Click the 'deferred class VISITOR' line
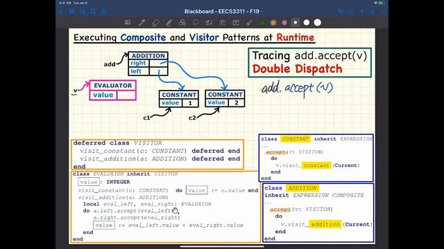The height and width of the screenshot is (249, 444). pyautogui.click(x=117, y=143)
